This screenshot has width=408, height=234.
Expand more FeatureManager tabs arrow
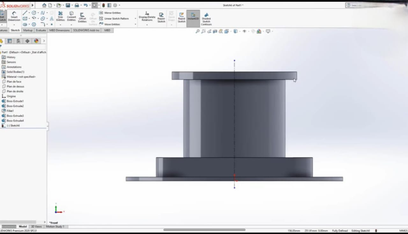(44, 41)
